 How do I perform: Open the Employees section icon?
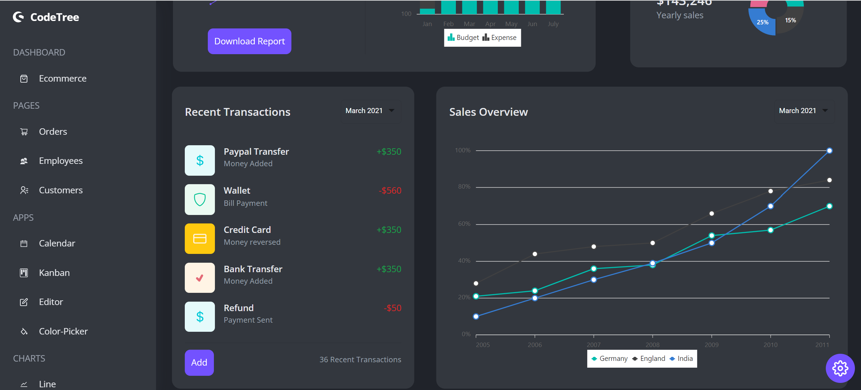point(24,161)
